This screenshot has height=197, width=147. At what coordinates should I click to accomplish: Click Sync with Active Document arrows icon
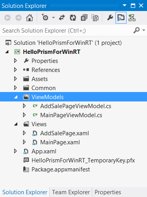click(x=62, y=18)
